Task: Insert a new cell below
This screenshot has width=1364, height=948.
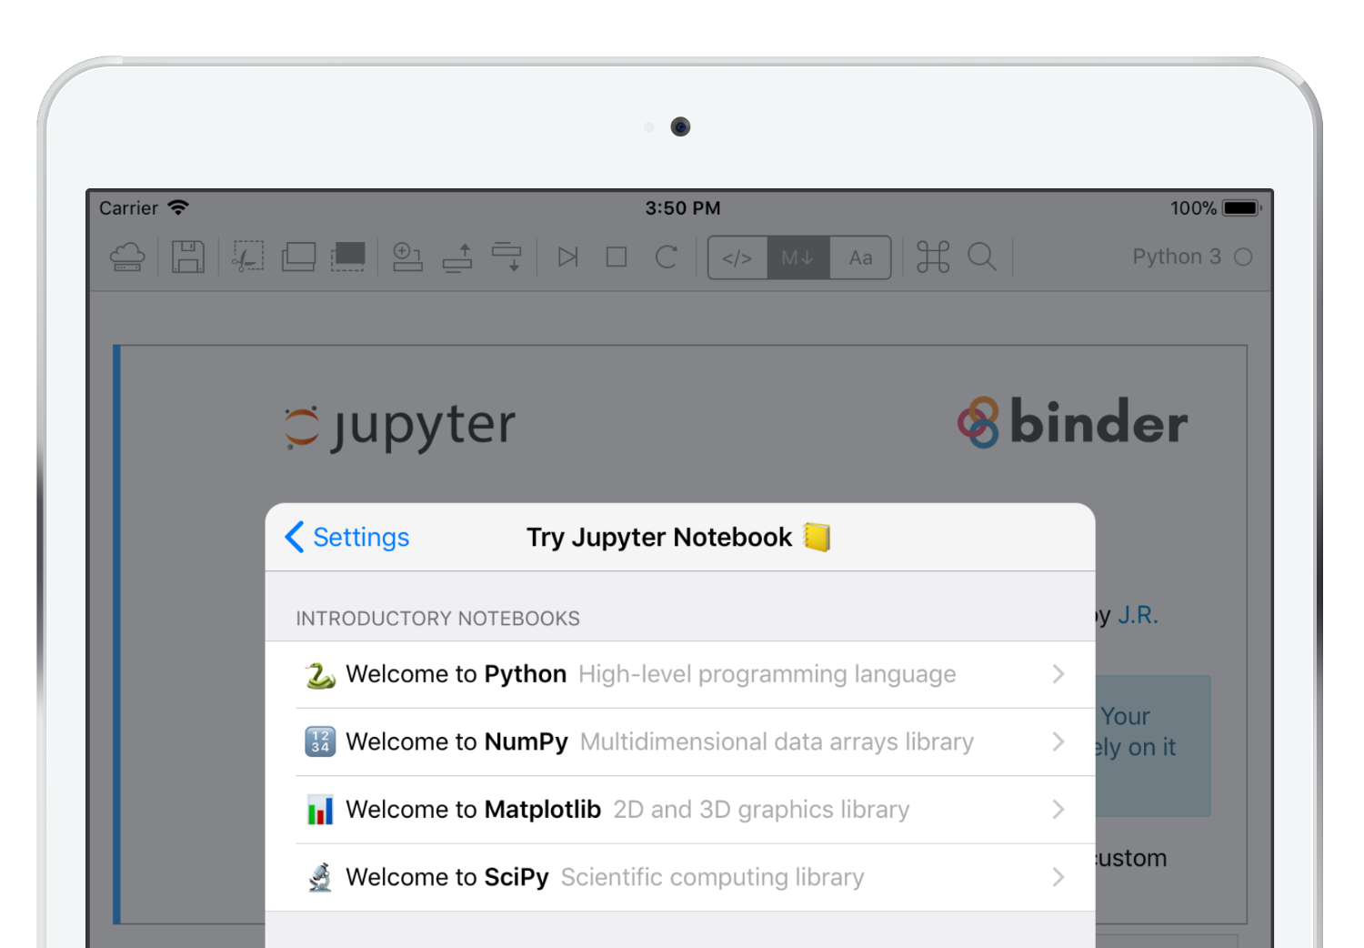Action: pos(406,257)
